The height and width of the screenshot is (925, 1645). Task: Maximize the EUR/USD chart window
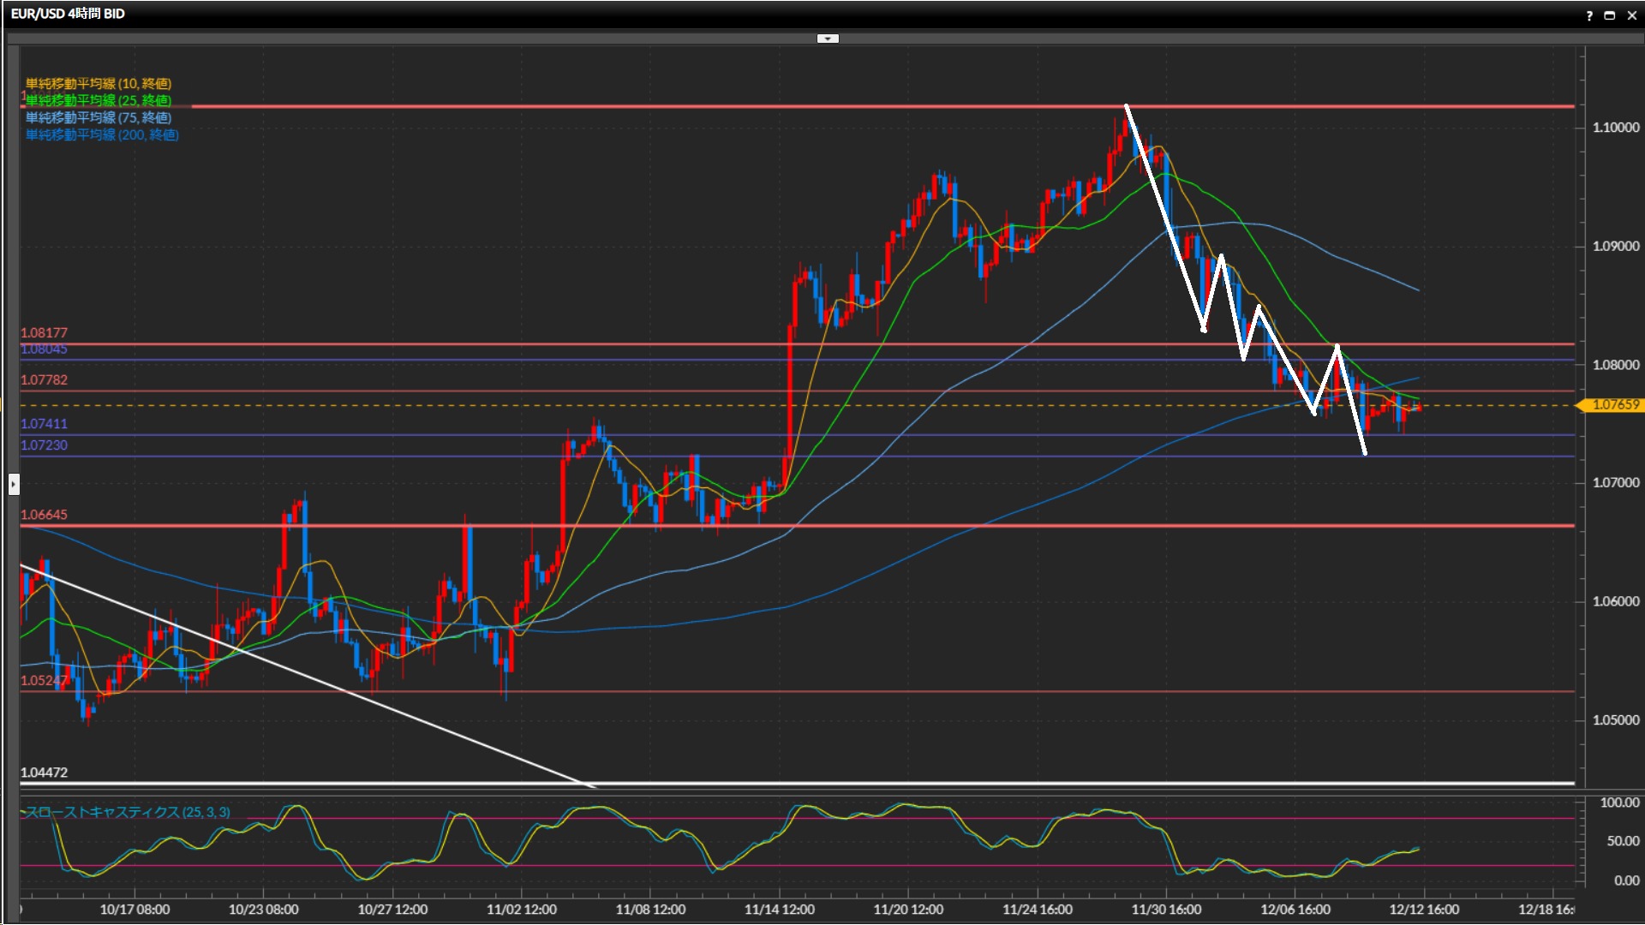click(1610, 15)
